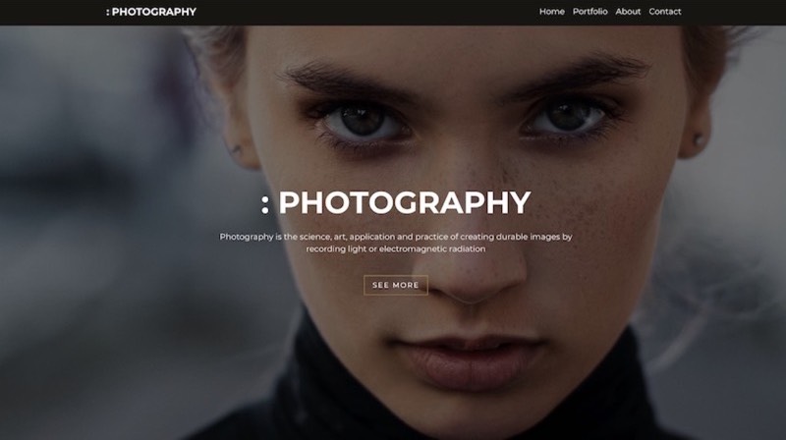Image resolution: width=786 pixels, height=440 pixels.
Task: Click the woman's left eye in the hero photo
Action: [x=568, y=119]
